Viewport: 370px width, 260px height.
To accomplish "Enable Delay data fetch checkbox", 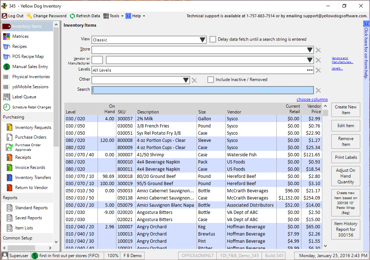I will [213, 39].
